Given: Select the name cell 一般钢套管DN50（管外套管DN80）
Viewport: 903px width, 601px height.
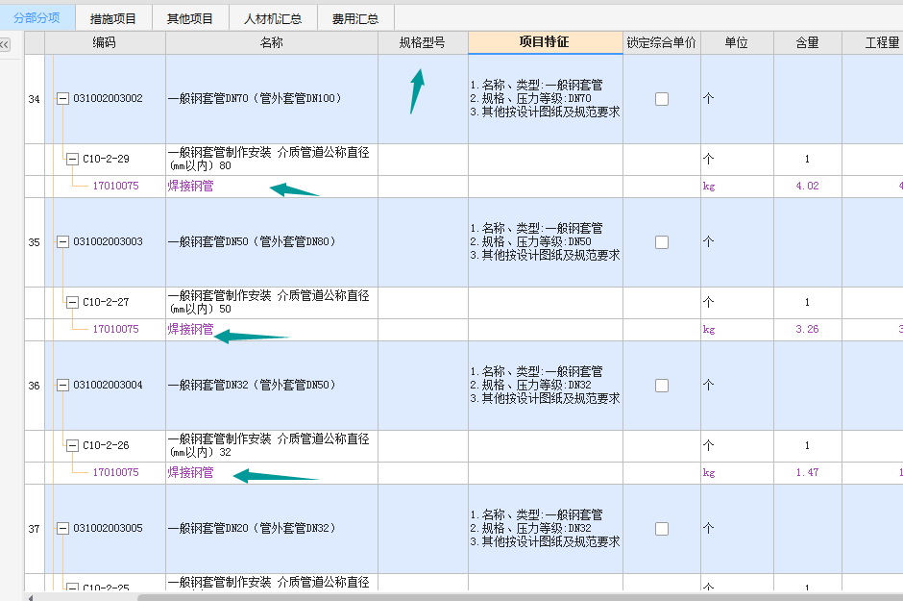Looking at the screenshot, I should coord(271,242).
